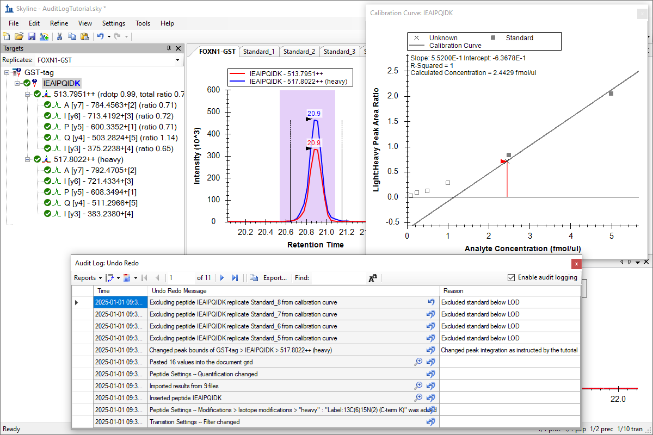Open a document with the folder icon

pyautogui.click(x=19, y=36)
